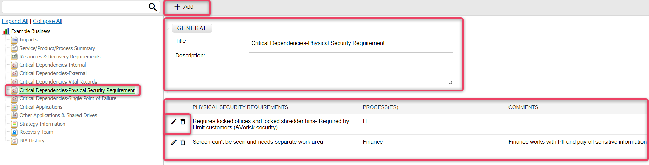Click the Critical Applications node icon
649x165 pixels.
point(14,107)
